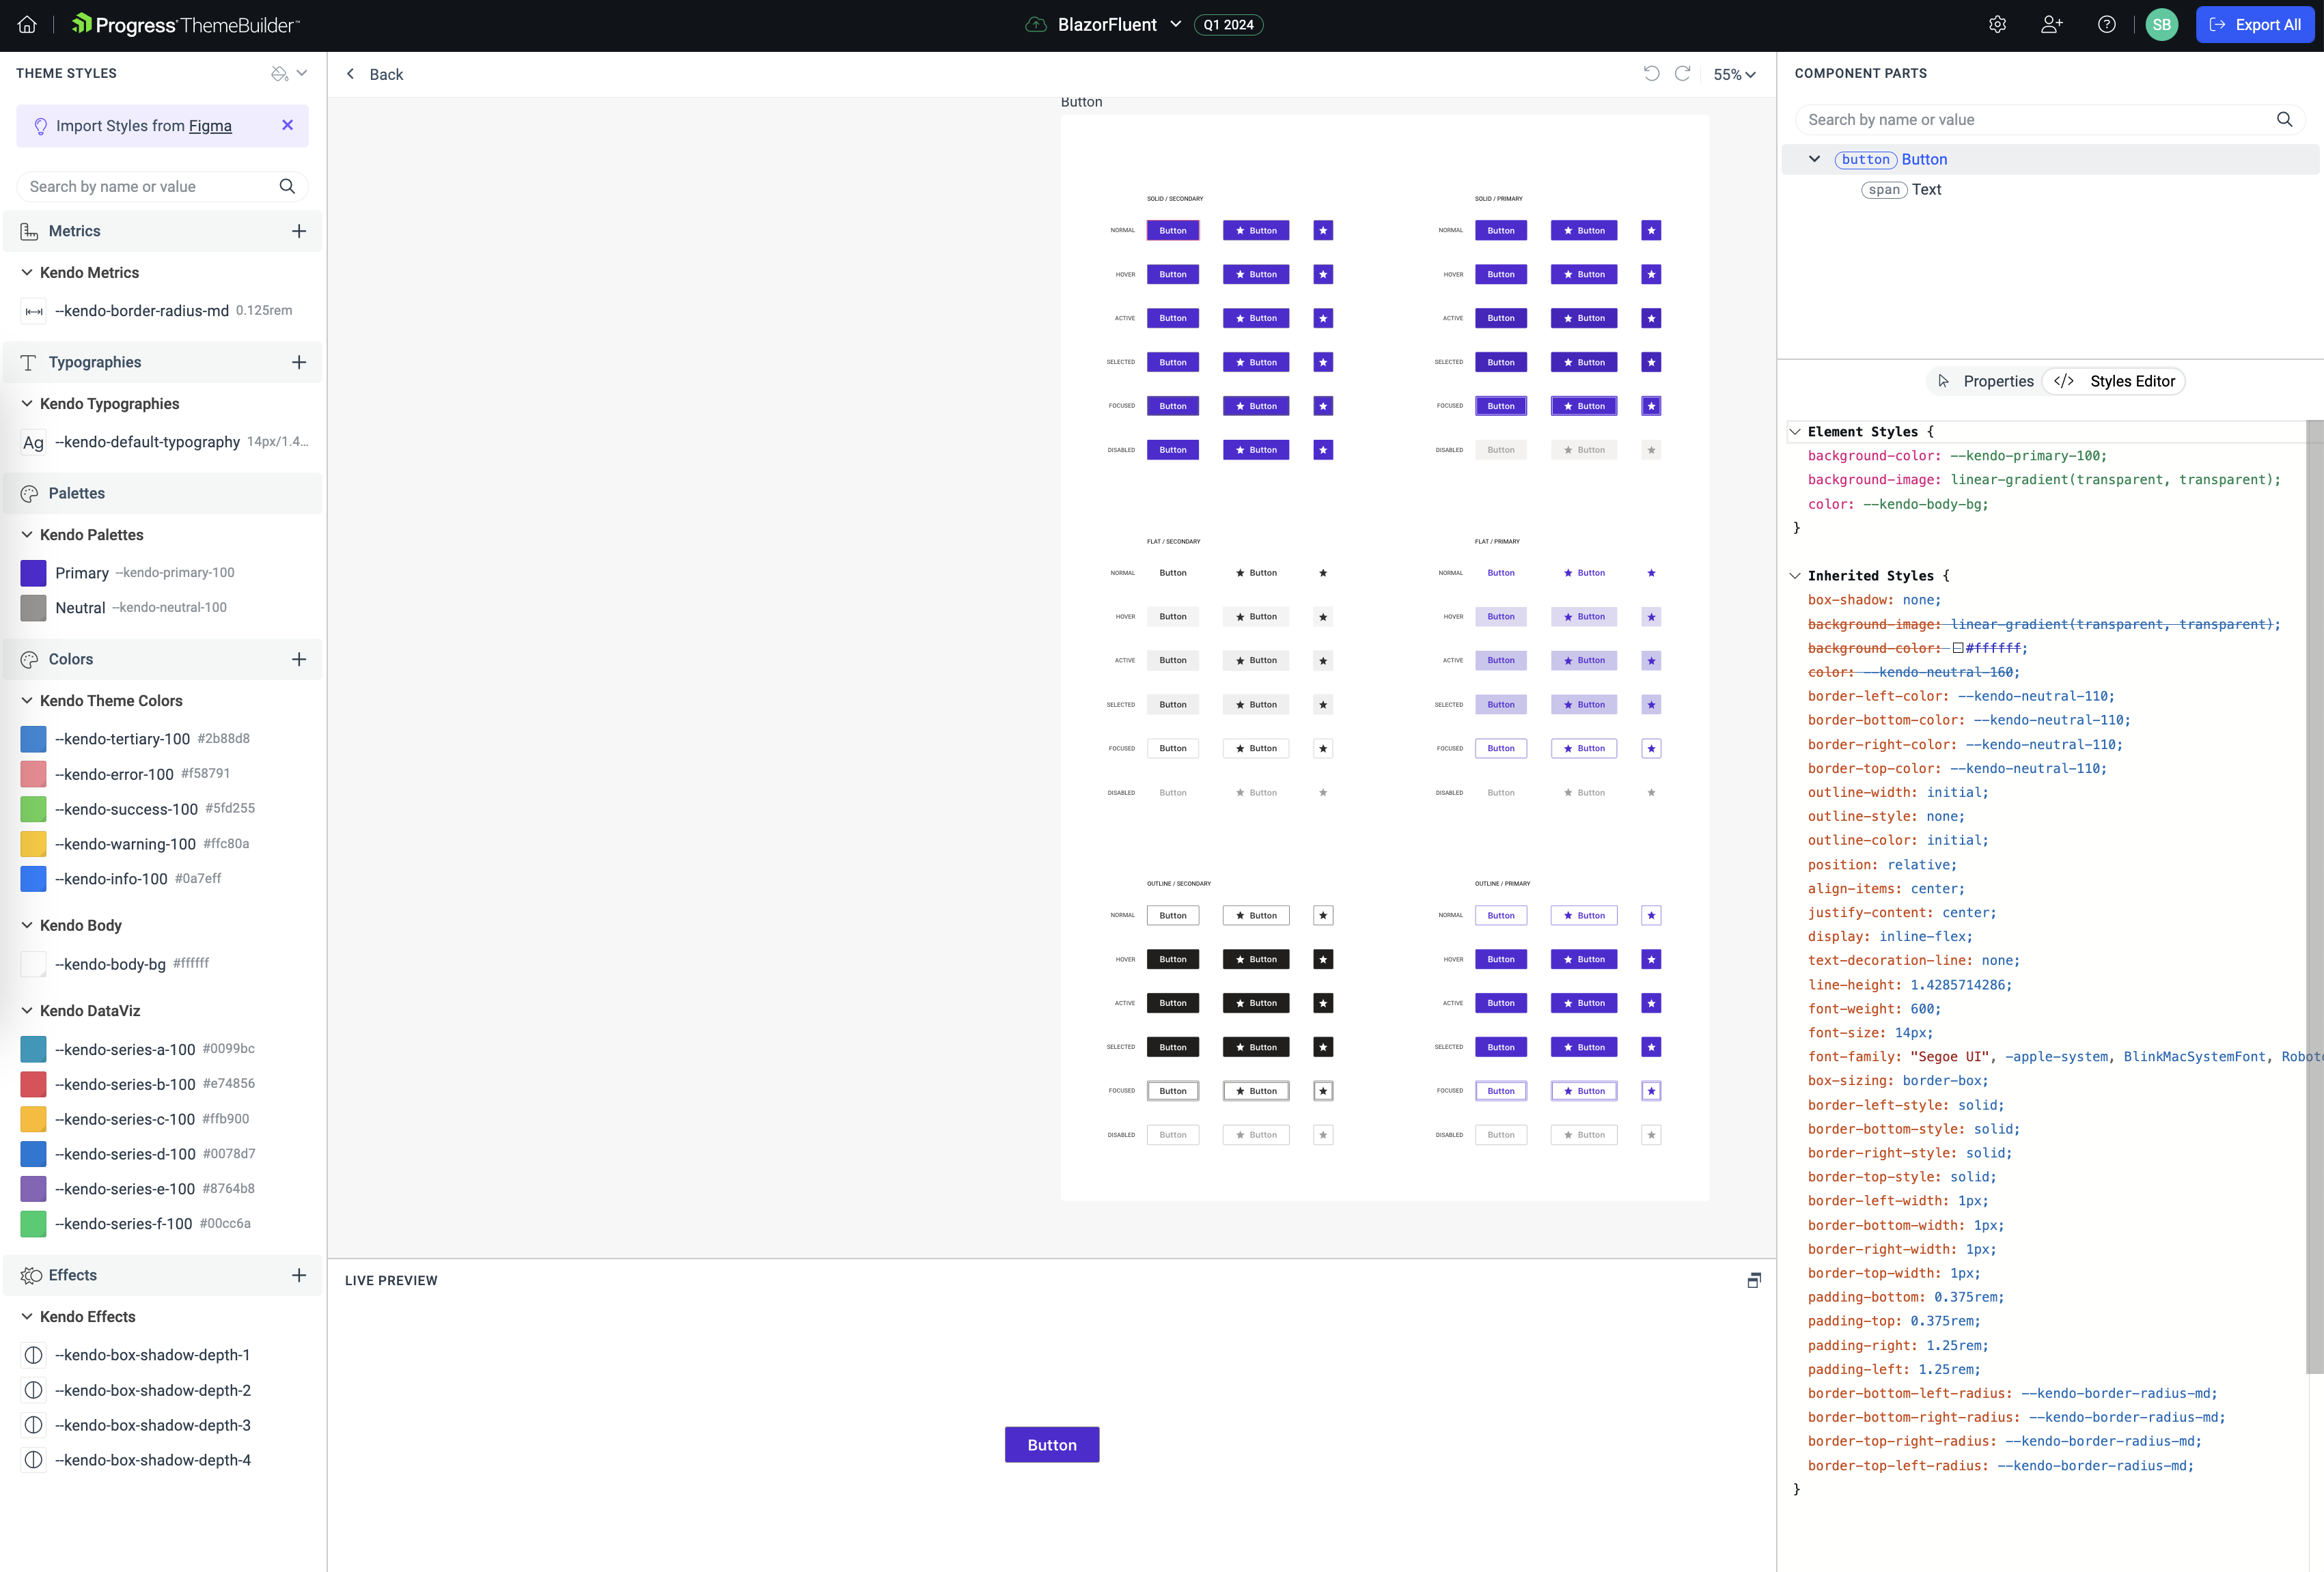Collapse the Kendo Theme Colors group
Viewport: 2324px width, 1572px height.
tap(27, 701)
